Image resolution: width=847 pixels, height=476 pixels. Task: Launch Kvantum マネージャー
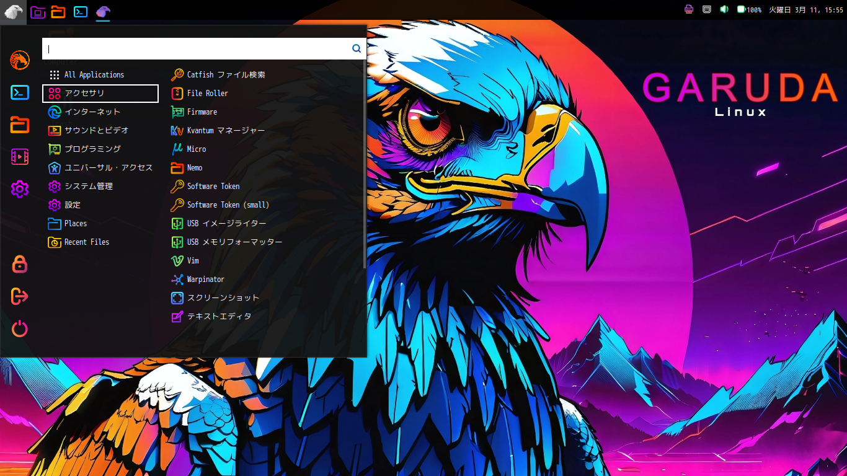coord(265,130)
